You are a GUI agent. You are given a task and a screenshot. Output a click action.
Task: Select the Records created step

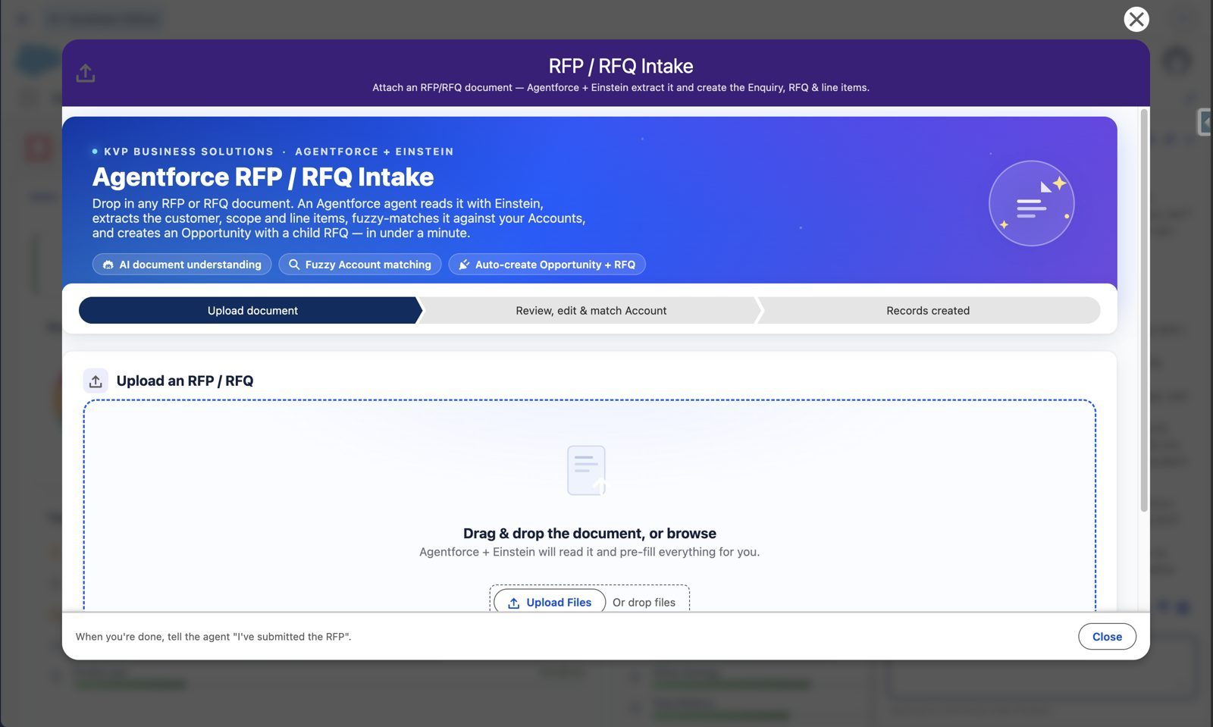[x=928, y=310]
